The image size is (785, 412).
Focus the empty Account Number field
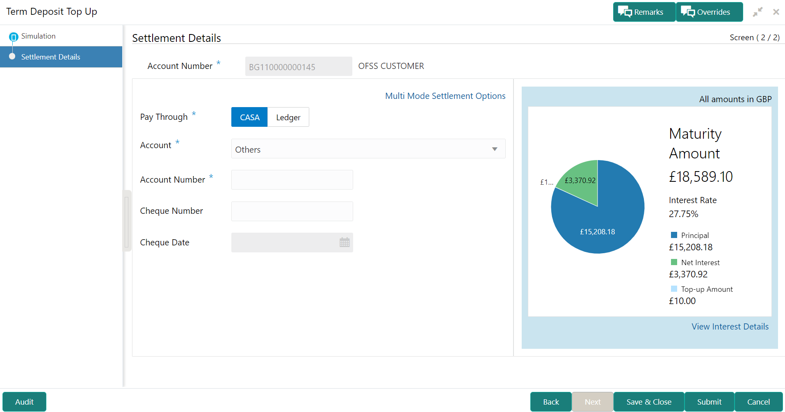(292, 180)
